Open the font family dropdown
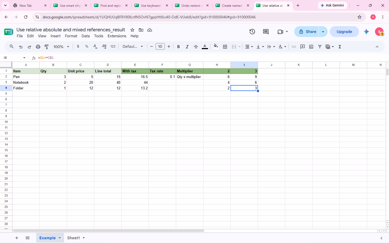This screenshot has height=243, width=389. coord(133,46)
